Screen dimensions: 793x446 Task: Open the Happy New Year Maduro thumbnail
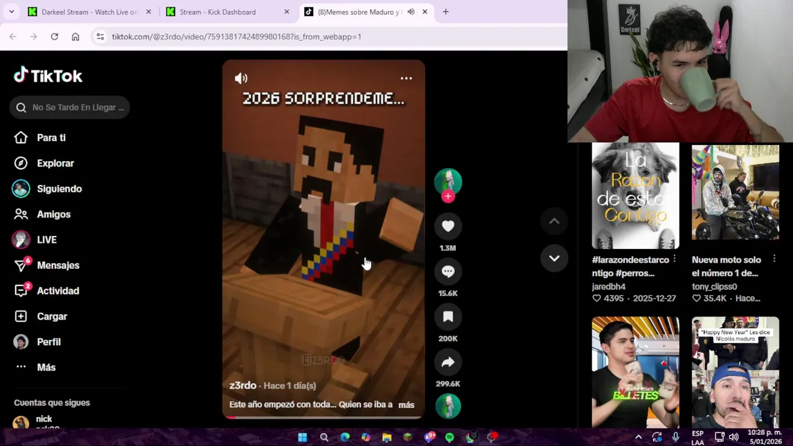pyautogui.click(x=735, y=372)
